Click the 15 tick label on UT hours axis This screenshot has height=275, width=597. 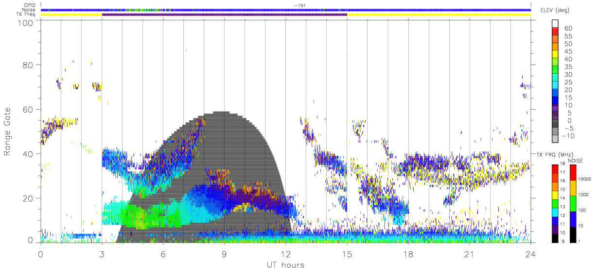pos(347,254)
